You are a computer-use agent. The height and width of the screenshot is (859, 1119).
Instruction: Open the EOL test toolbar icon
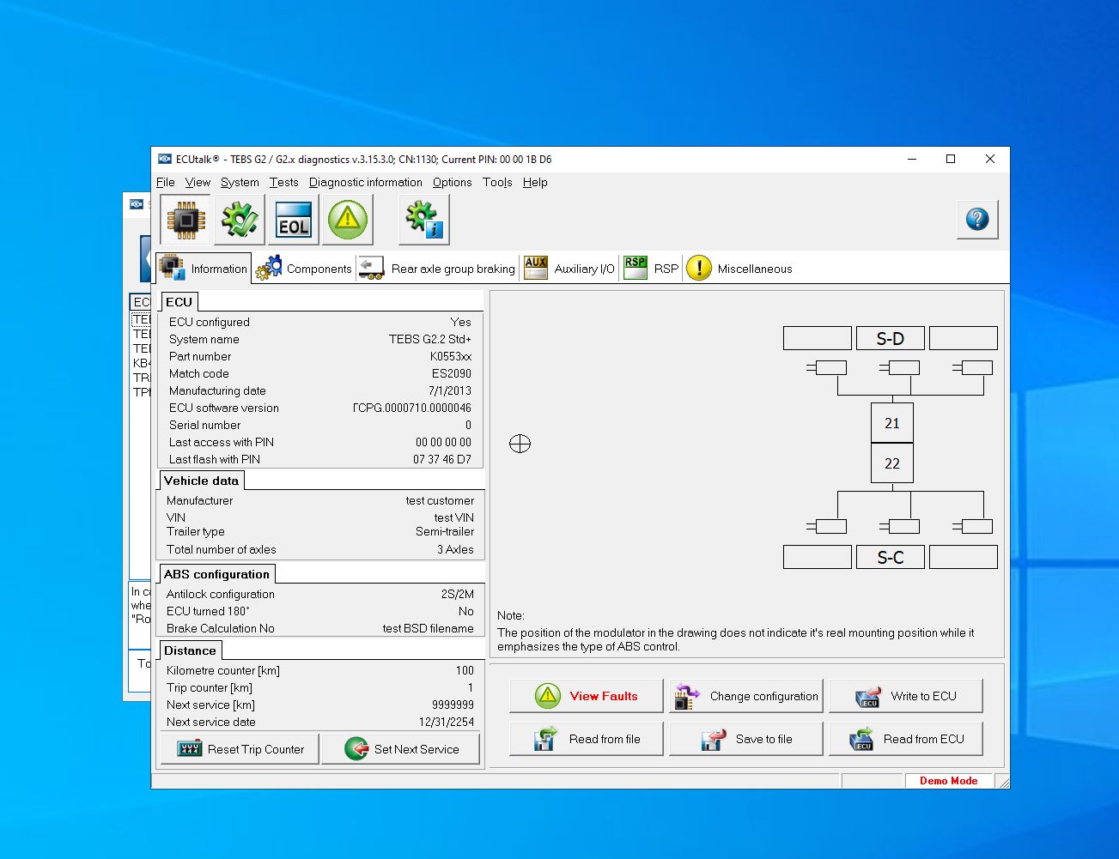(x=293, y=220)
